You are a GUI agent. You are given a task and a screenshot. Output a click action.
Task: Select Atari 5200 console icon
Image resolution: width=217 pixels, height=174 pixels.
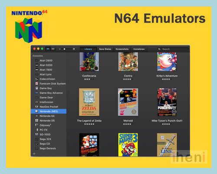pos(37,65)
